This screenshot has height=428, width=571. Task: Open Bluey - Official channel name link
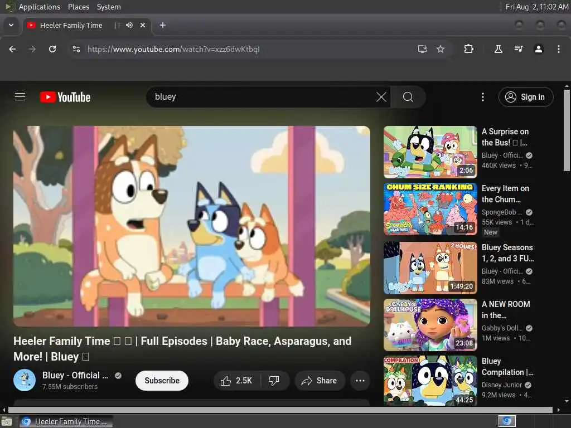[75, 375]
